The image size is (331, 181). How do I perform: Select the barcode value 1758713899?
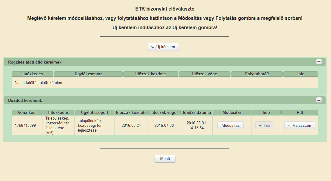(25, 126)
